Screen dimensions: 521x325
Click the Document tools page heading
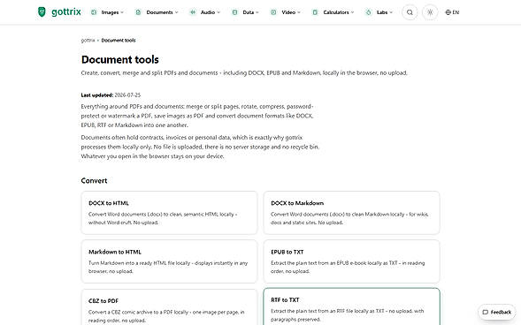(x=120, y=60)
